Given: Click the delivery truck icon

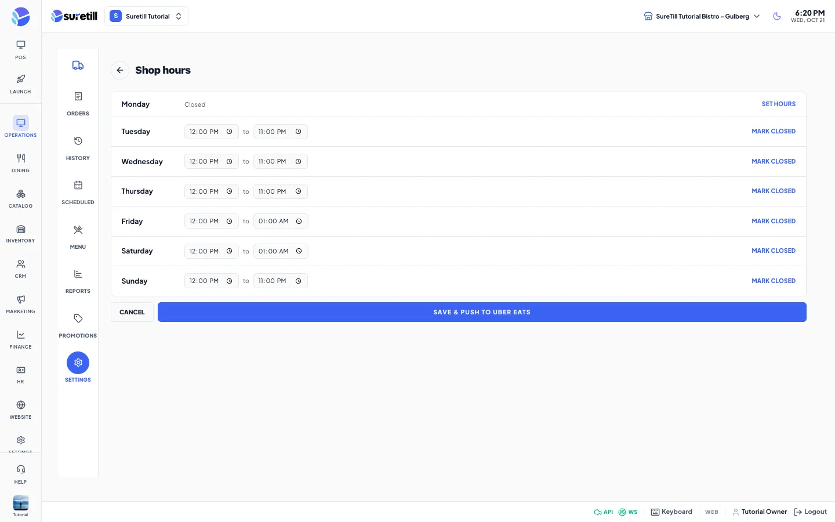Looking at the screenshot, I should click(x=78, y=66).
